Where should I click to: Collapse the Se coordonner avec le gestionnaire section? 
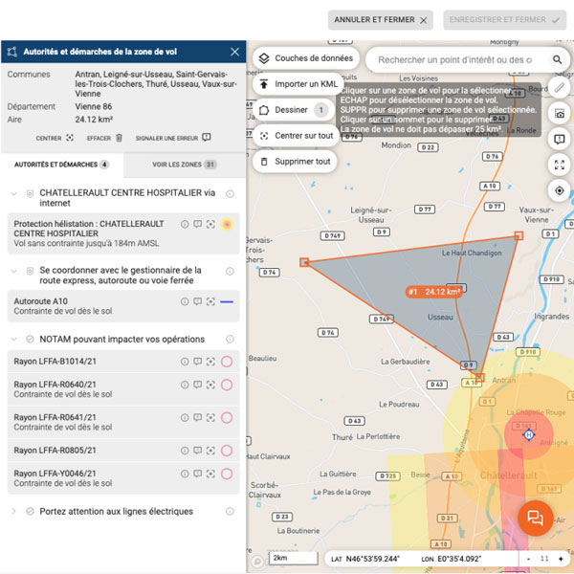pyautogui.click(x=14, y=272)
